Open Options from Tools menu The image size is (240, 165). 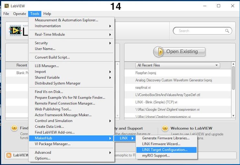click(72, 159)
